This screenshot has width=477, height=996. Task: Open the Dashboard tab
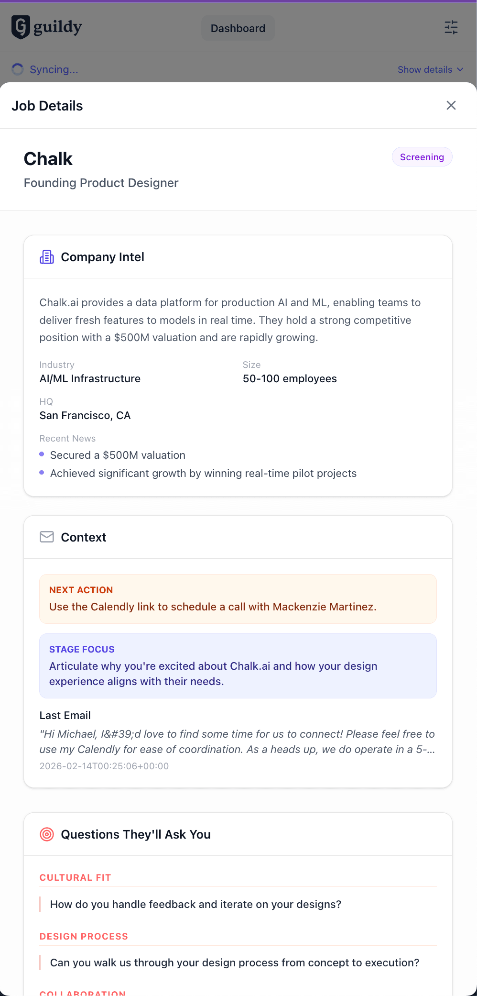click(x=238, y=28)
